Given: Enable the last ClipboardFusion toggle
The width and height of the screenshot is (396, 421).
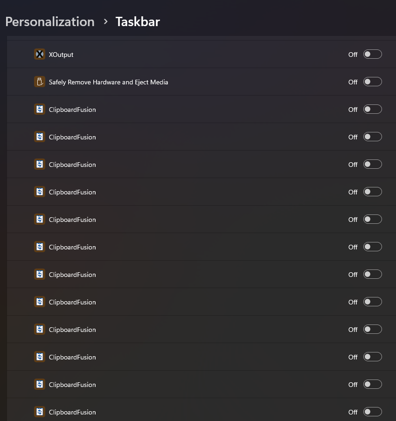Looking at the screenshot, I should [372, 412].
